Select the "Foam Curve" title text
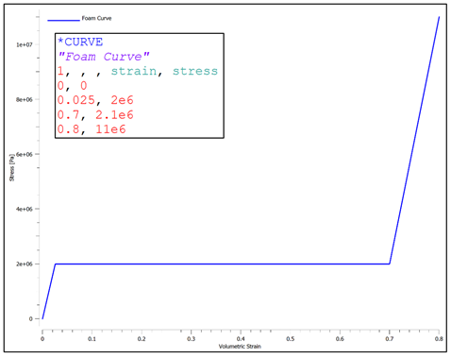Image resolution: width=451 pixels, height=358 pixels. (x=104, y=57)
